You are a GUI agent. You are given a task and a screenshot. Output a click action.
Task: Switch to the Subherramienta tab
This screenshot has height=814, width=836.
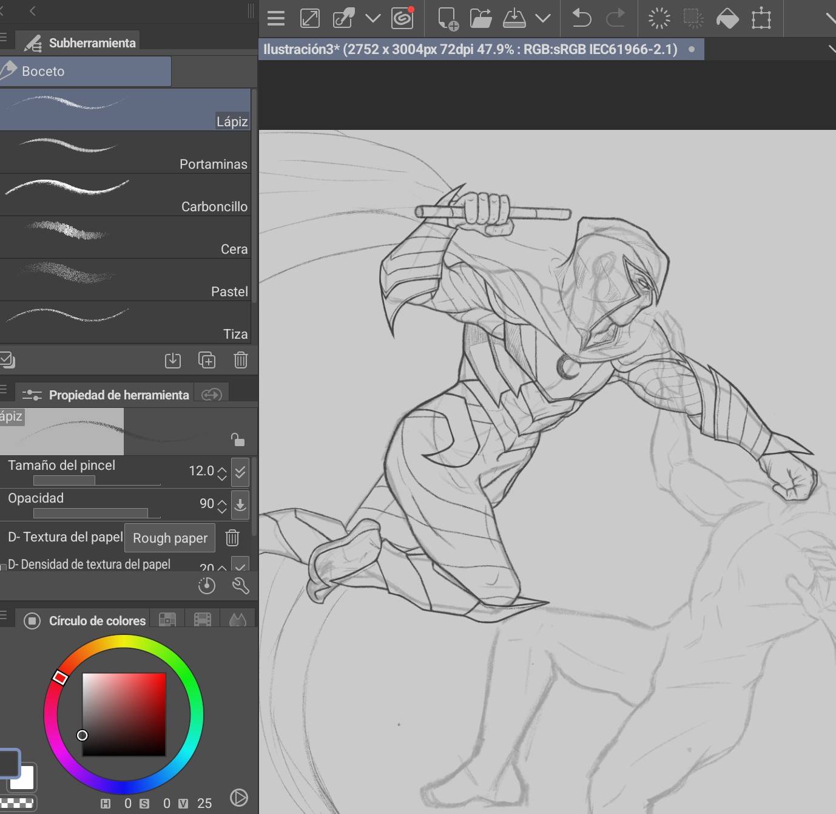coord(78,42)
